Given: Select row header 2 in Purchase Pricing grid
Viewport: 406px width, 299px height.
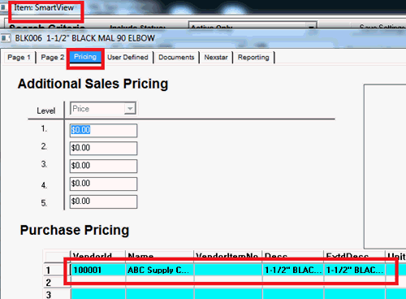Looking at the screenshot, I should (x=57, y=283).
